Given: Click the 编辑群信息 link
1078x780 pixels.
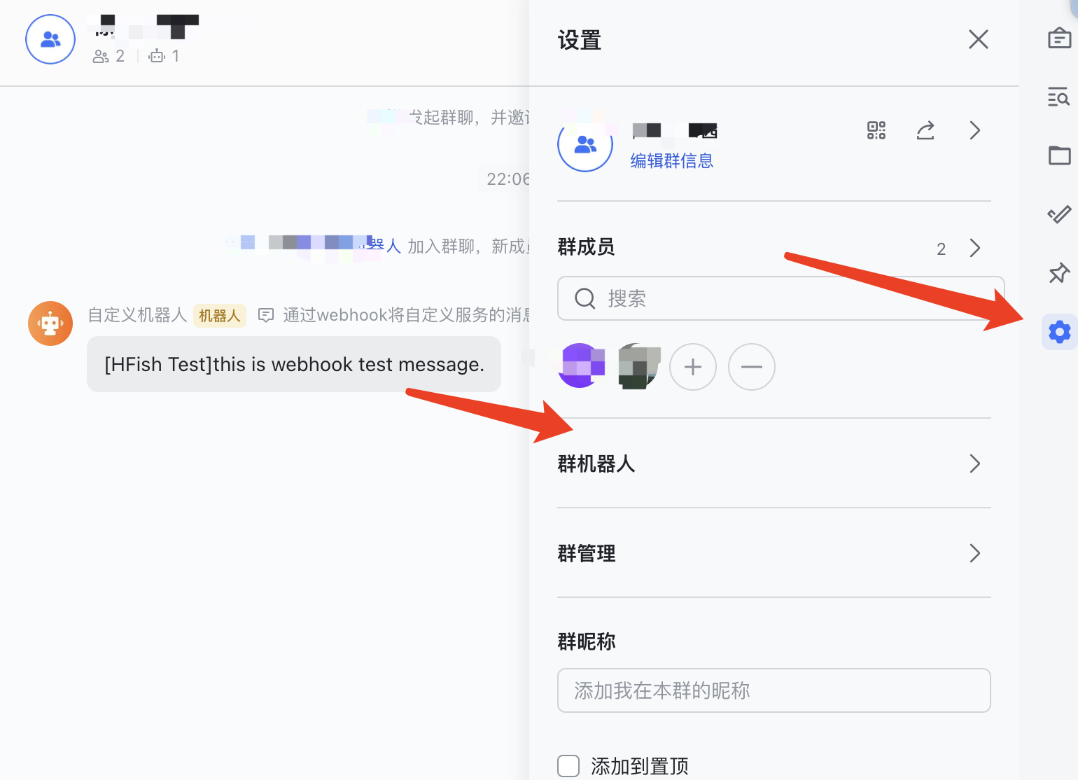Looking at the screenshot, I should point(671,161).
